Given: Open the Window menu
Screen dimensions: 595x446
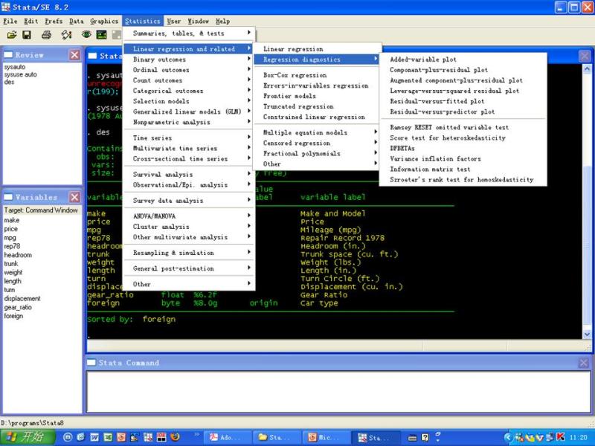Looking at the screenshot, I should click(198, 22).
